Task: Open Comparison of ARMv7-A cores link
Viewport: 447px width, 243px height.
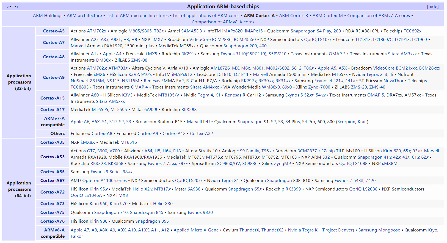Action: pyautogui.click(x=379, y=16)
